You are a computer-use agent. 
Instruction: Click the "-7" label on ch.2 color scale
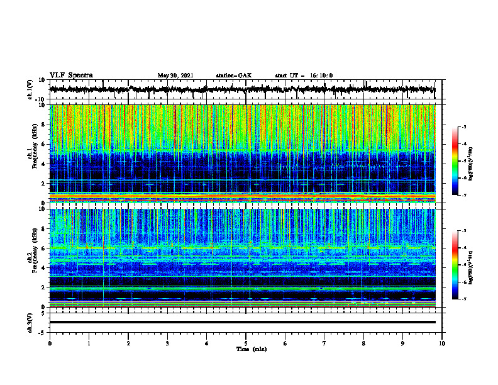[x=464, y=299]
